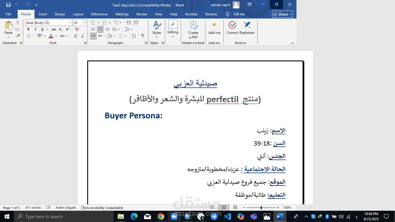Click the 411 words count
The height and width of the screenshot is (222, 395).
coord(33,208)
